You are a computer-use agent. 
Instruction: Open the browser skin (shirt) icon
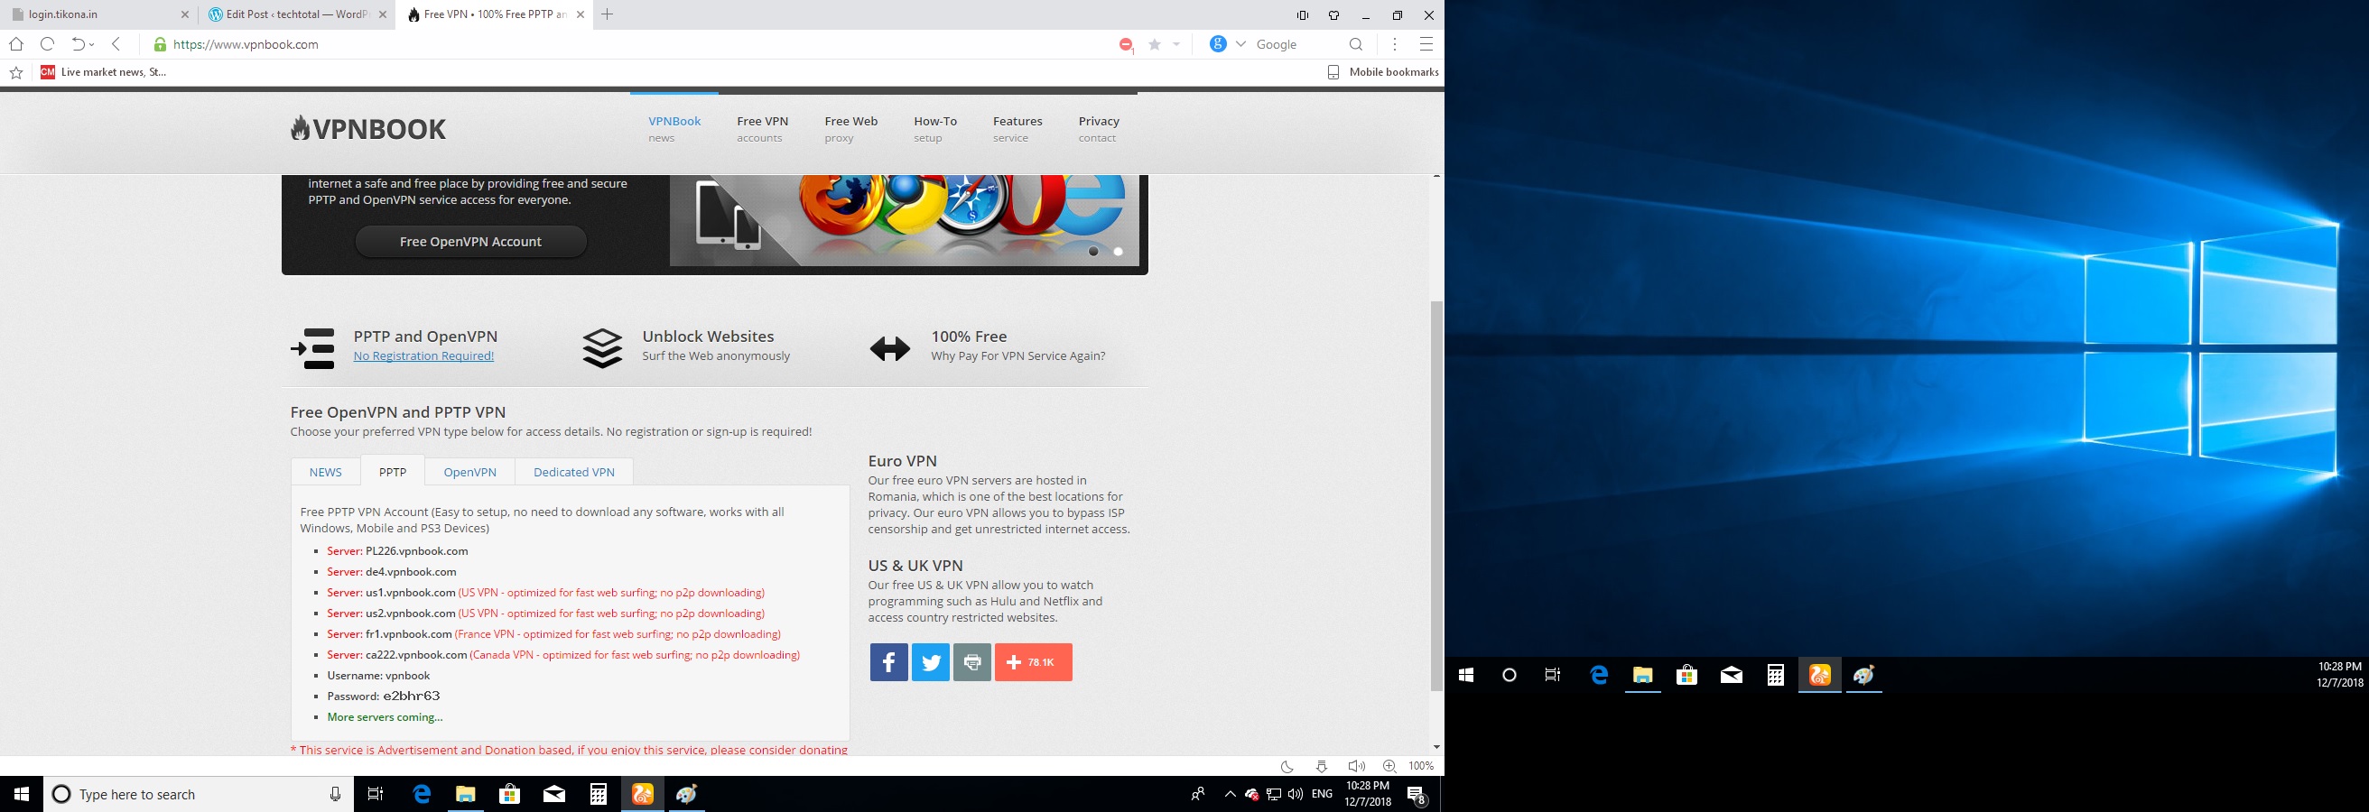pyautogui.click(x=1333, y=14)
